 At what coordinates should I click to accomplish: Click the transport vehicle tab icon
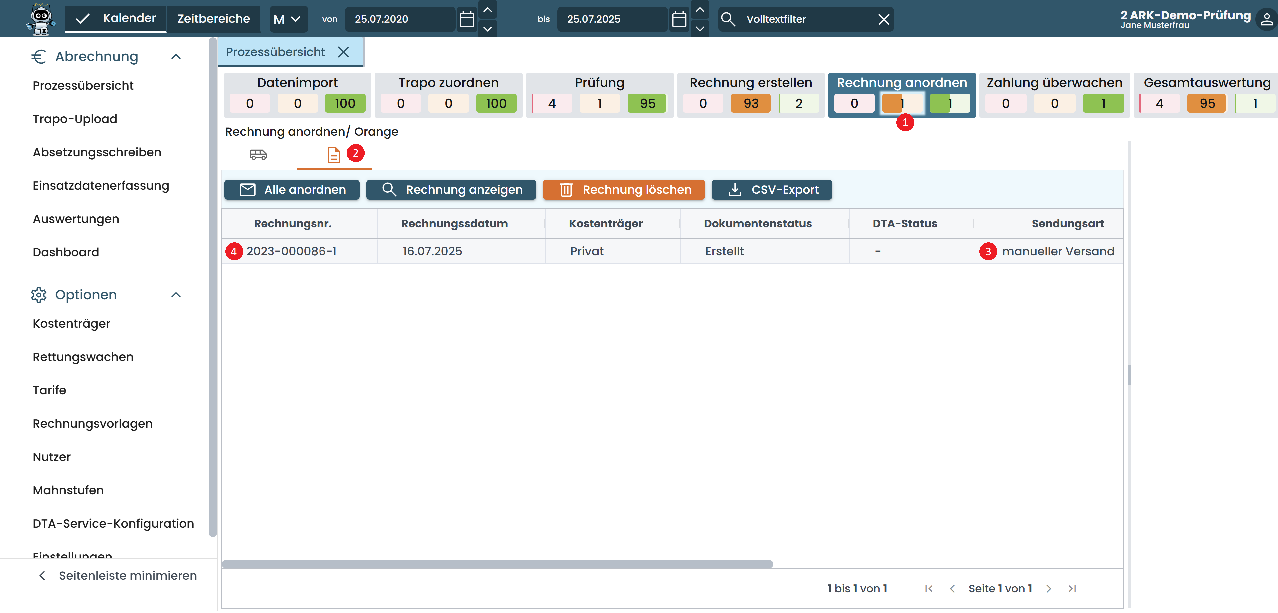tap(258, 155)
